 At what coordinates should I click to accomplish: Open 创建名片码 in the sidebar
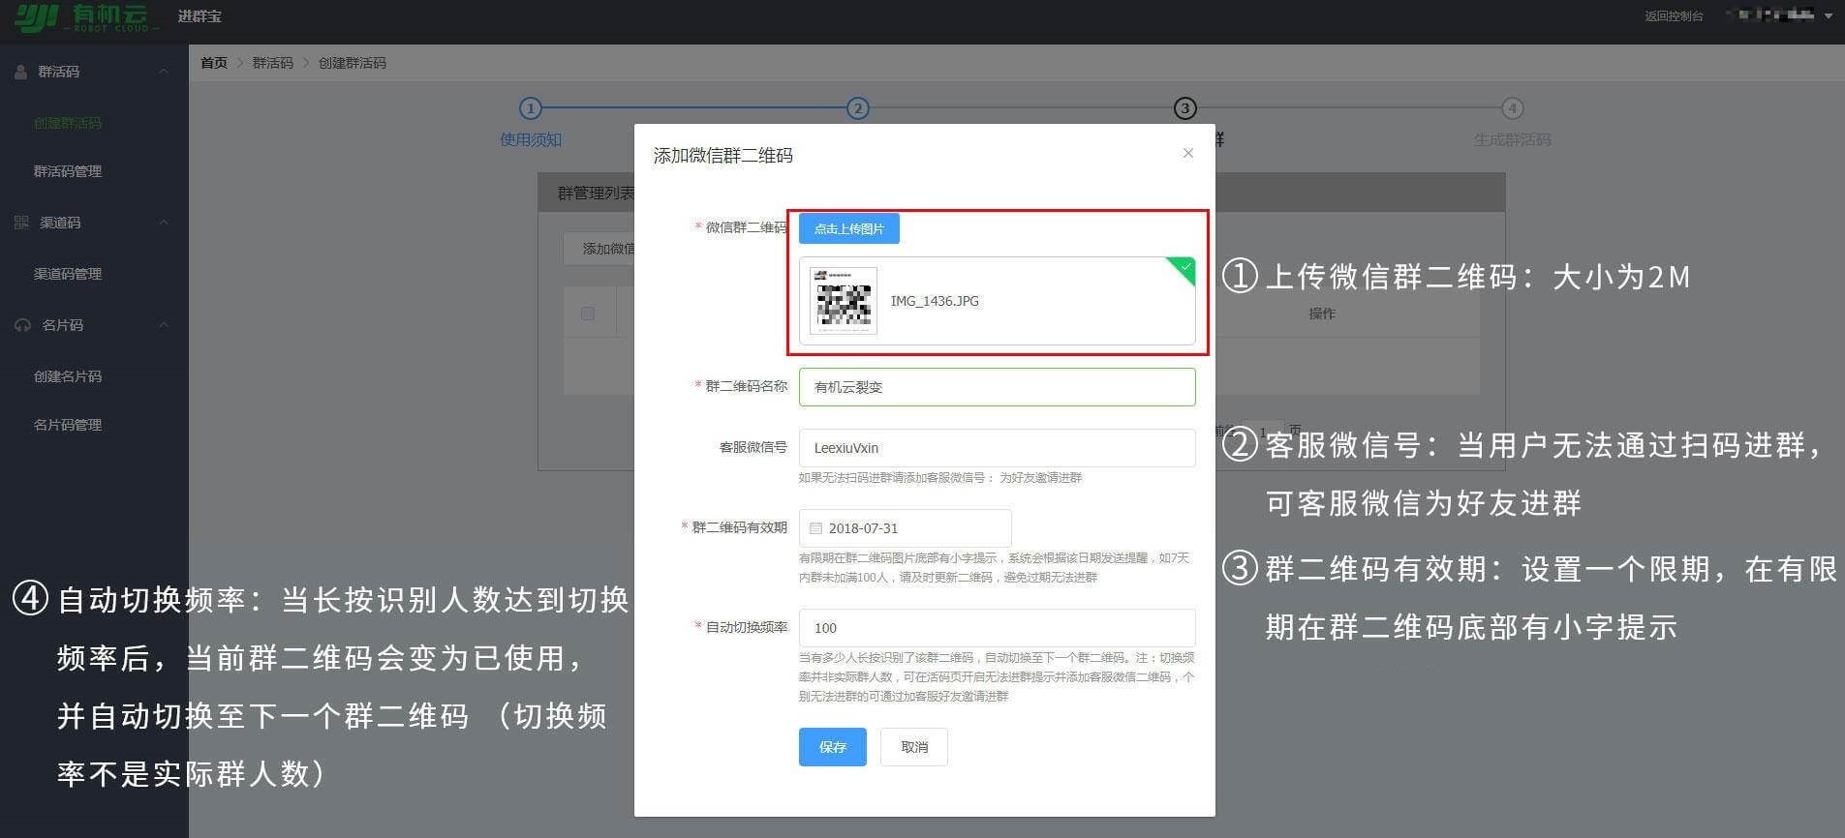click(68, 376)
